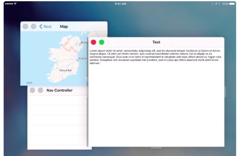The image size is (237, 156).
Task: Click first gray circle in Nav Controller window
Action: tap(32, 90)
